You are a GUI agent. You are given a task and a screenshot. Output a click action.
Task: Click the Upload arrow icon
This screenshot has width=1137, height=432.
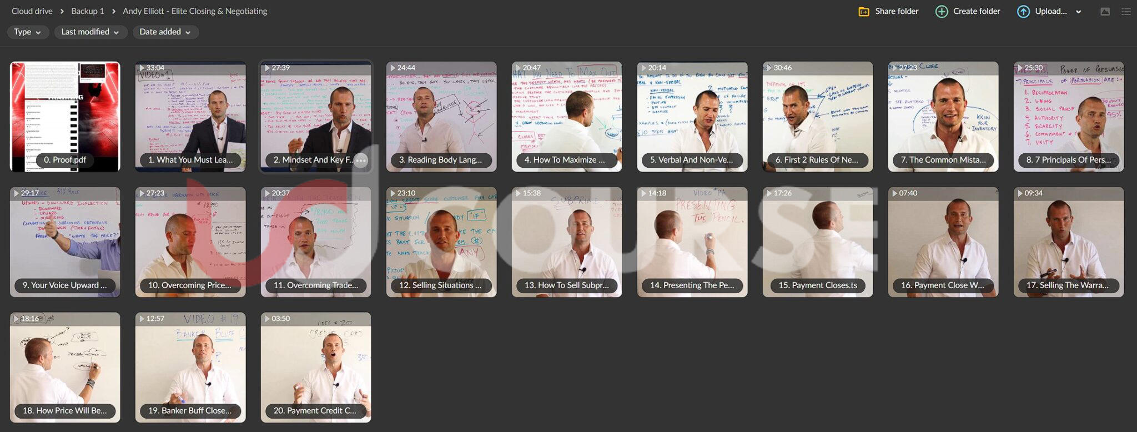(x=1023, y=12)
